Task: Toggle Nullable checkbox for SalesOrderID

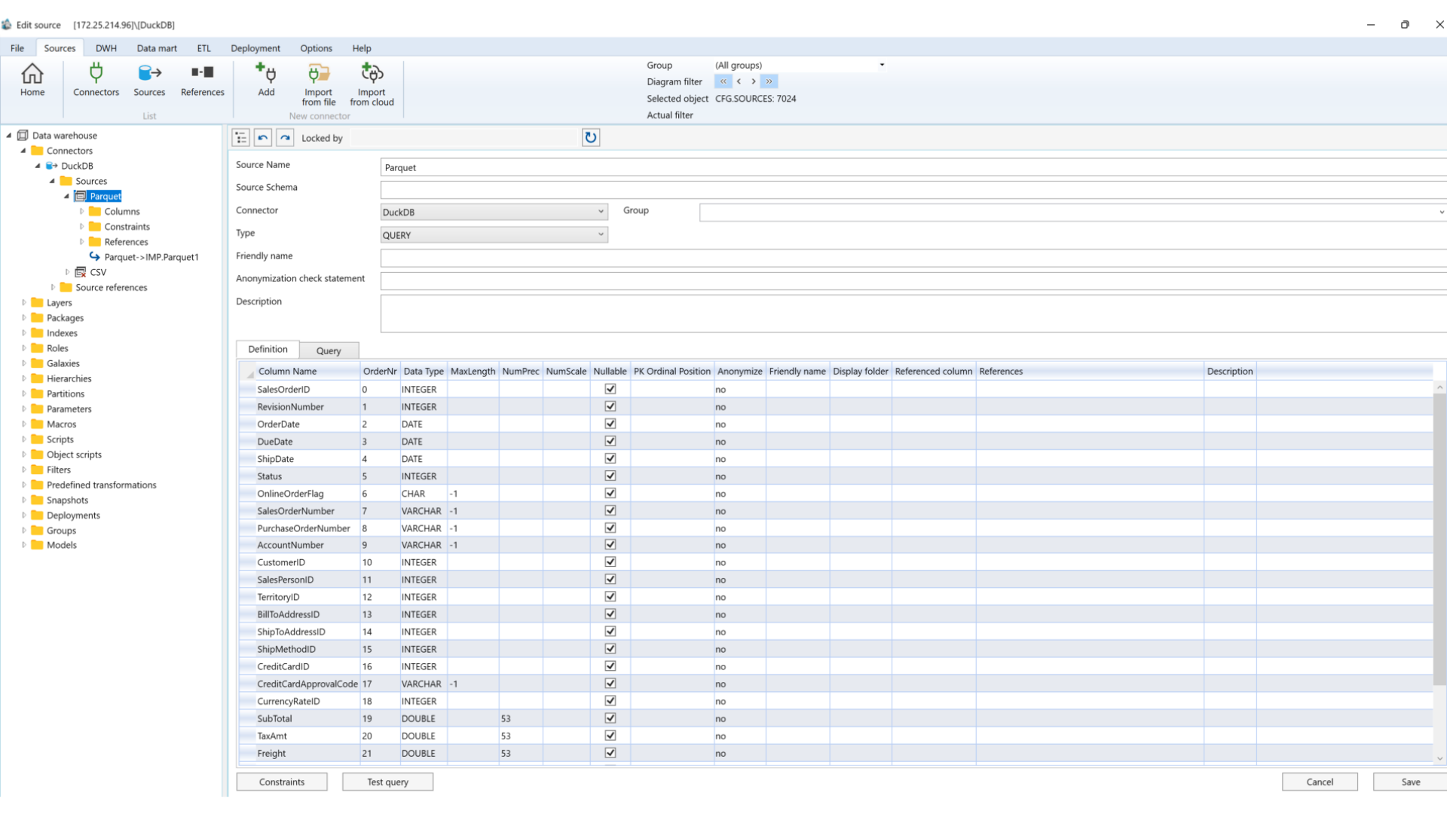Action: pyautogui.click(x=610, y=389)
